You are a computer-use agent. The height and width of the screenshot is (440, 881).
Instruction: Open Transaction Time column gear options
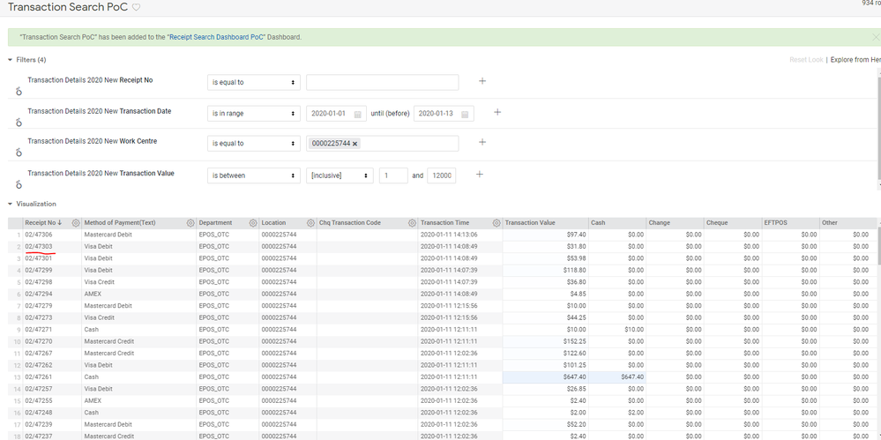click(496, 223)
